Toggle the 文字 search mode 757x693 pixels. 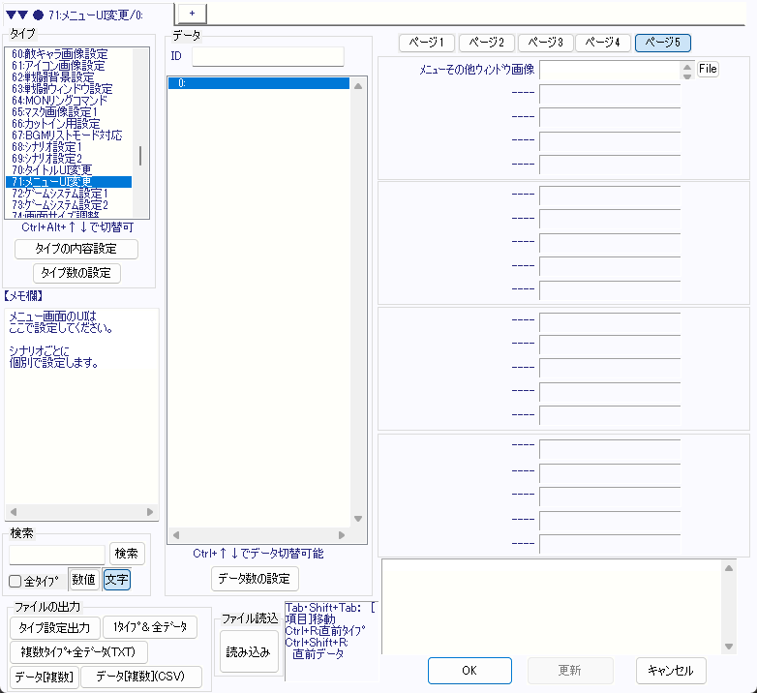point(116,580)
